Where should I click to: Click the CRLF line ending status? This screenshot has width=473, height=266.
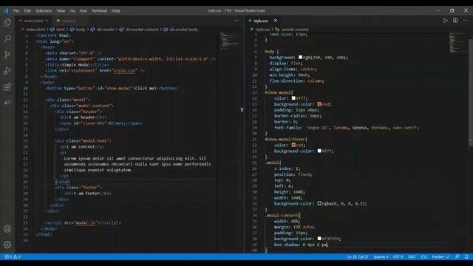point(412,256)
